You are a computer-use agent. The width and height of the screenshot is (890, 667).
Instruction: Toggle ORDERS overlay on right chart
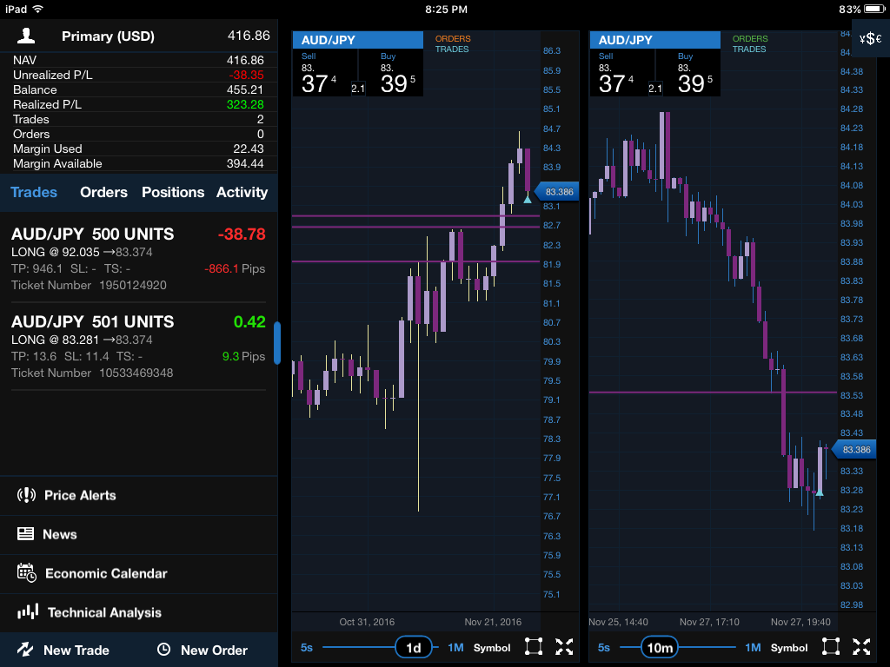[750, 39]
